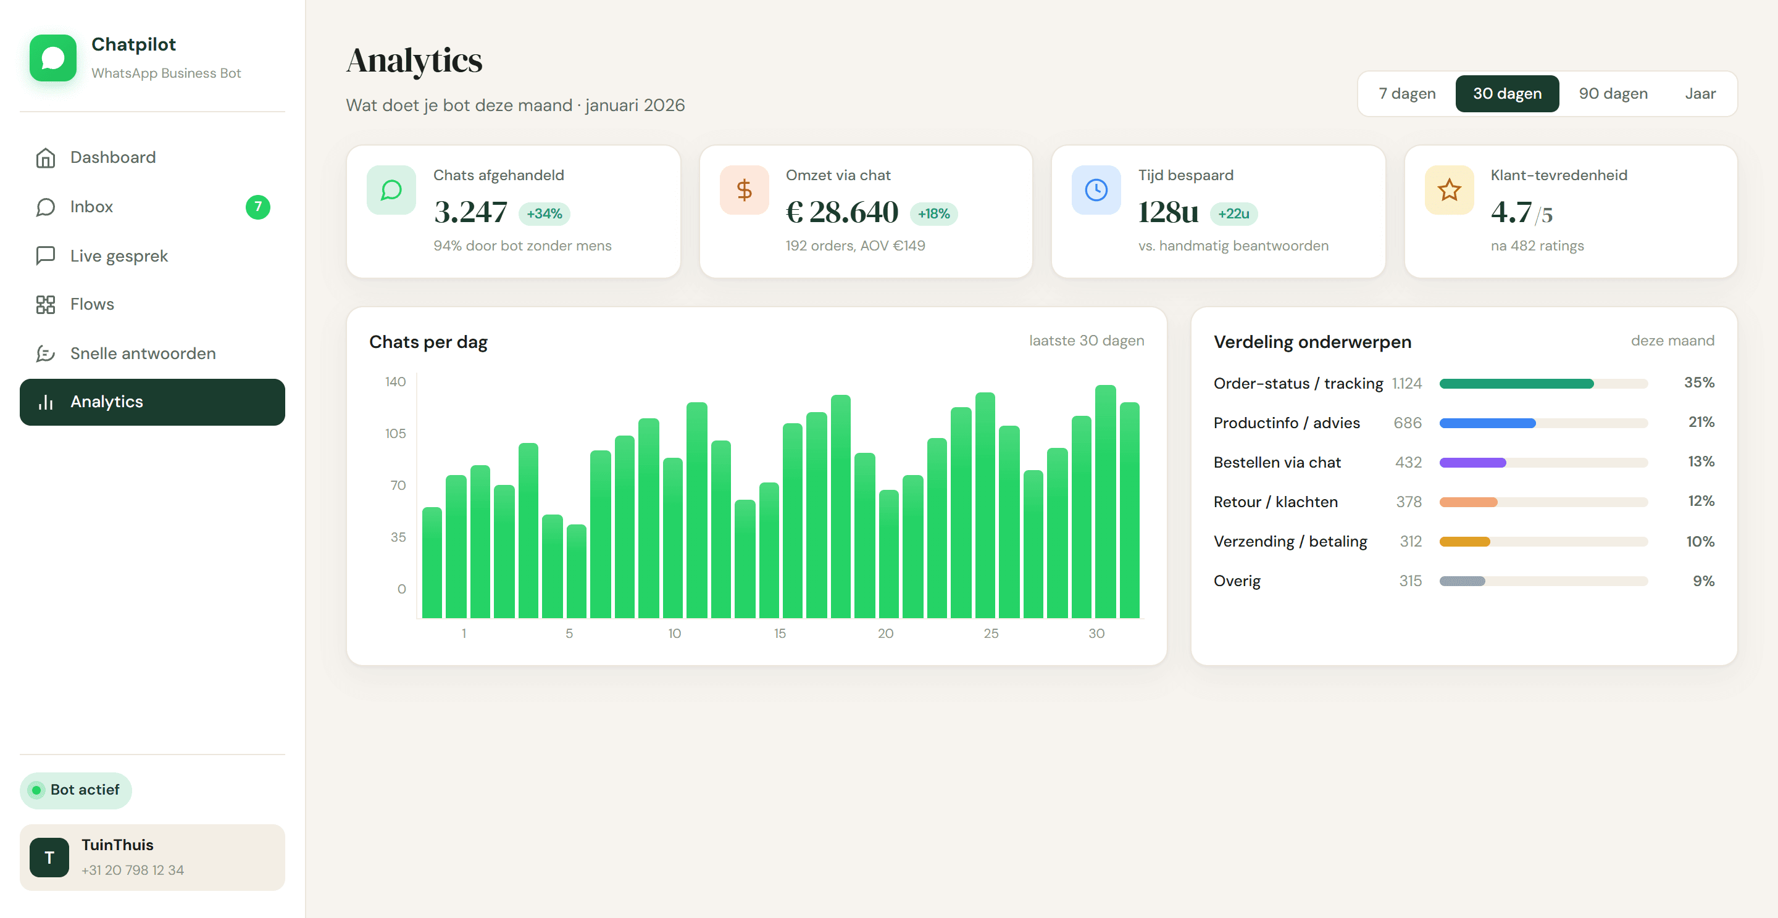Click the star icon on Klant-tevredenheid card
Viewport: 1778px width, 918px height.
(1449, 189)
